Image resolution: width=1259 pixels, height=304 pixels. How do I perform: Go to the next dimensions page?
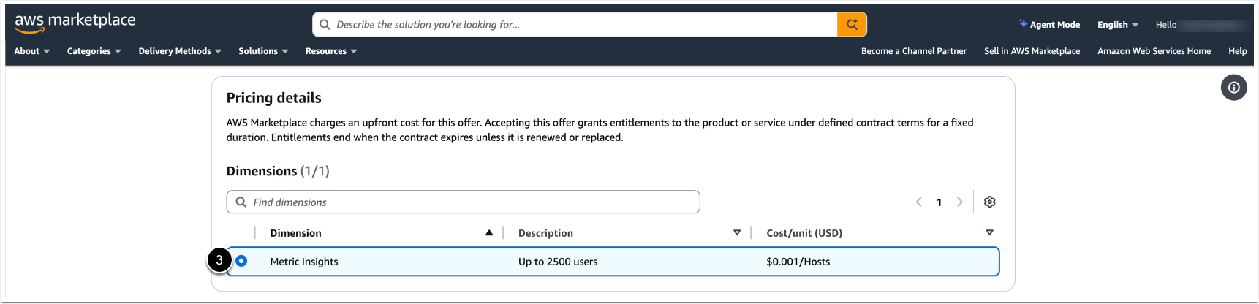click(960, 202)
